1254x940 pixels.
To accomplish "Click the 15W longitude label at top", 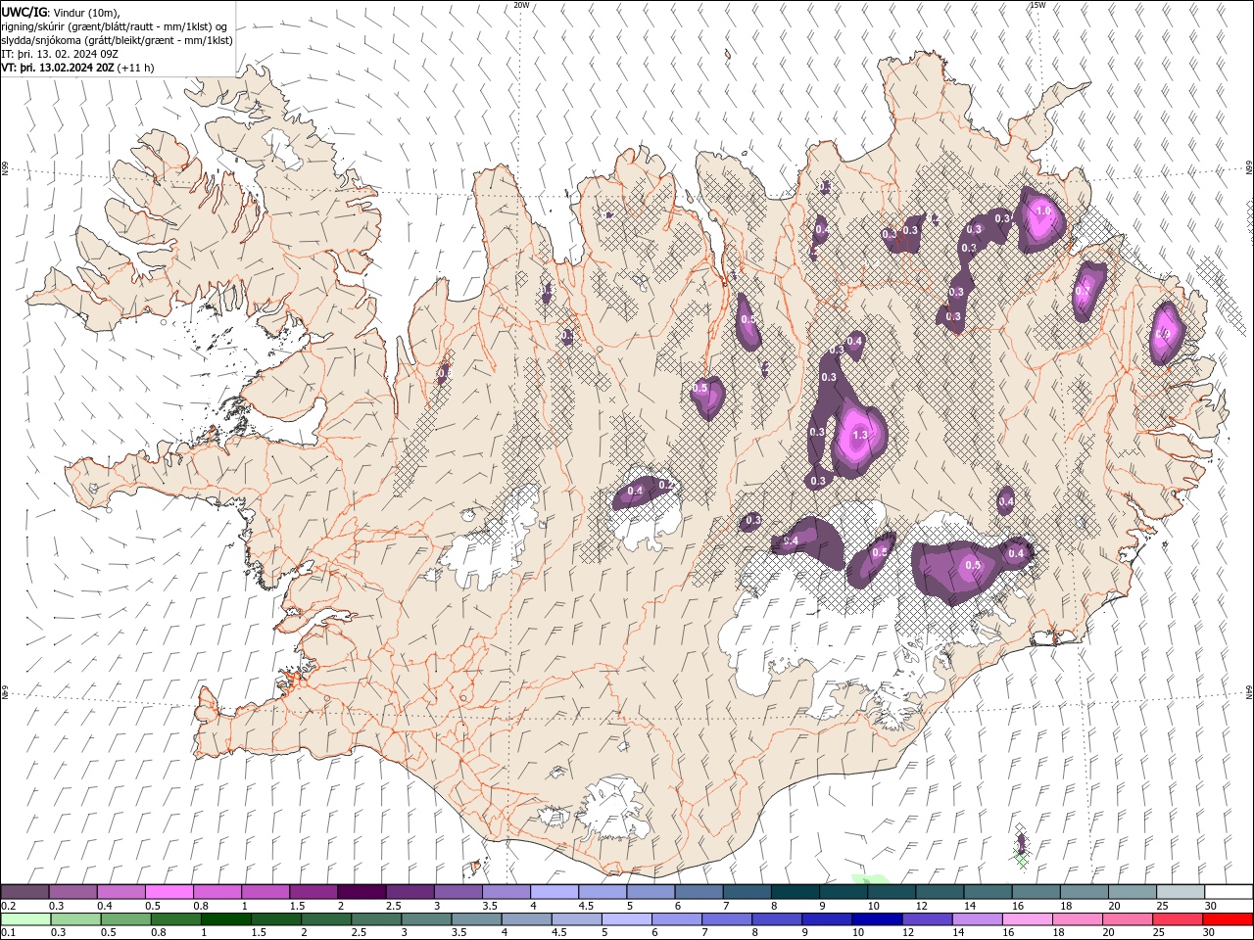I will [1037, 5].
